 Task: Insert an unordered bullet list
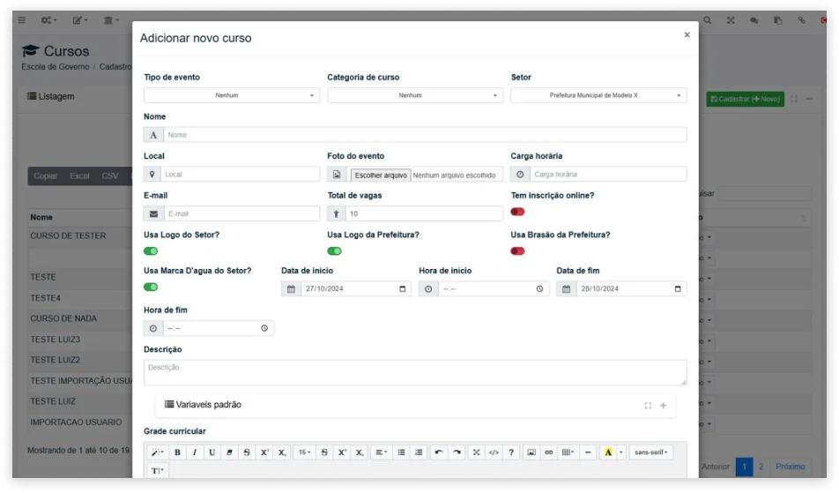(401, 452)
